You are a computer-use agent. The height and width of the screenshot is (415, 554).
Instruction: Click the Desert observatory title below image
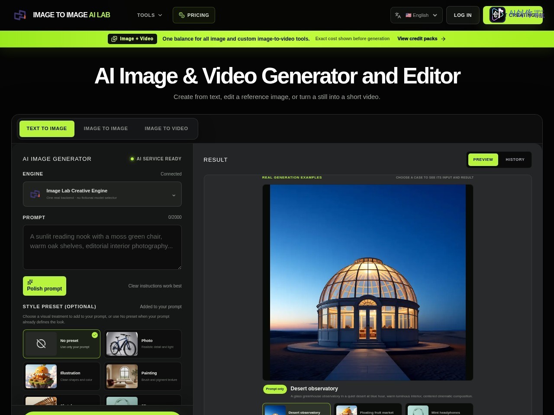click(314, 389)
